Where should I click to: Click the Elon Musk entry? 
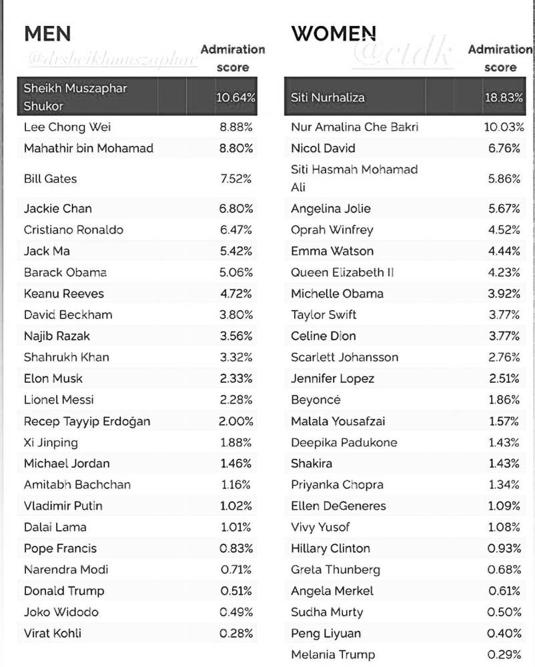point(53,379)
